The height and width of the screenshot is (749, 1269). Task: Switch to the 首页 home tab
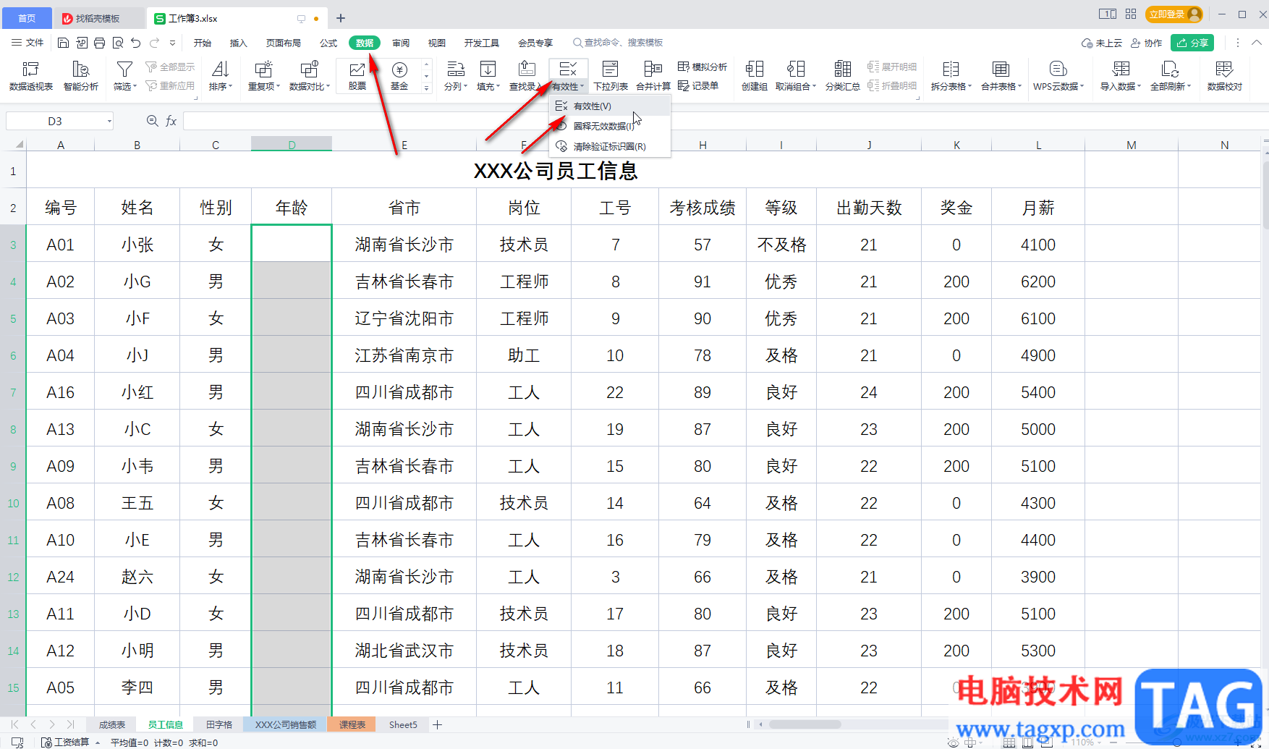click(27, 18)
